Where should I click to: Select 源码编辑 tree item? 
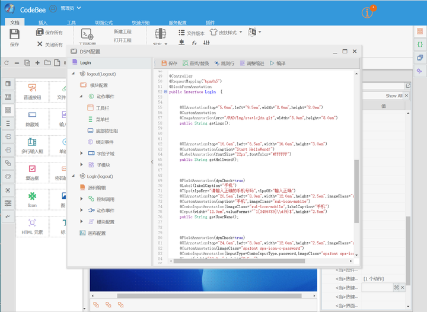[97, 187]
